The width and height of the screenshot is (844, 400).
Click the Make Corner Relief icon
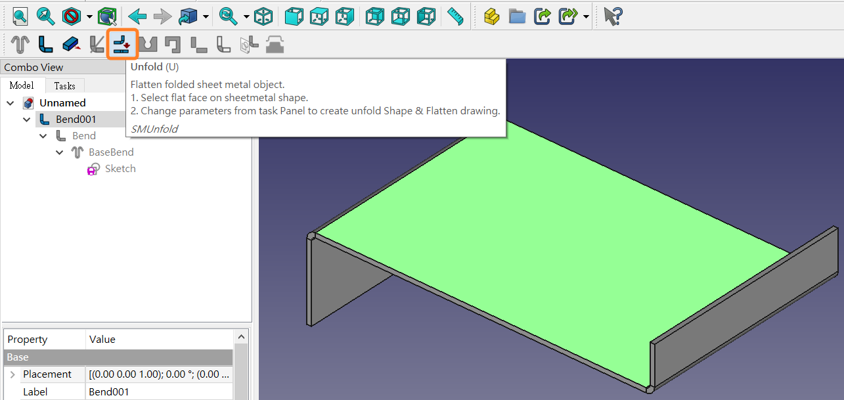(x=148, y=45)
